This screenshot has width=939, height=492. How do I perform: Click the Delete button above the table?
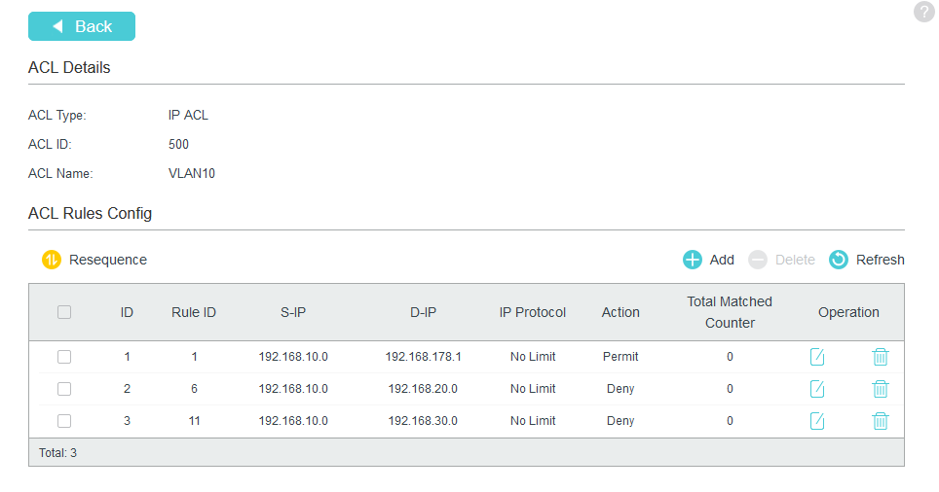[x=782, y=260]
